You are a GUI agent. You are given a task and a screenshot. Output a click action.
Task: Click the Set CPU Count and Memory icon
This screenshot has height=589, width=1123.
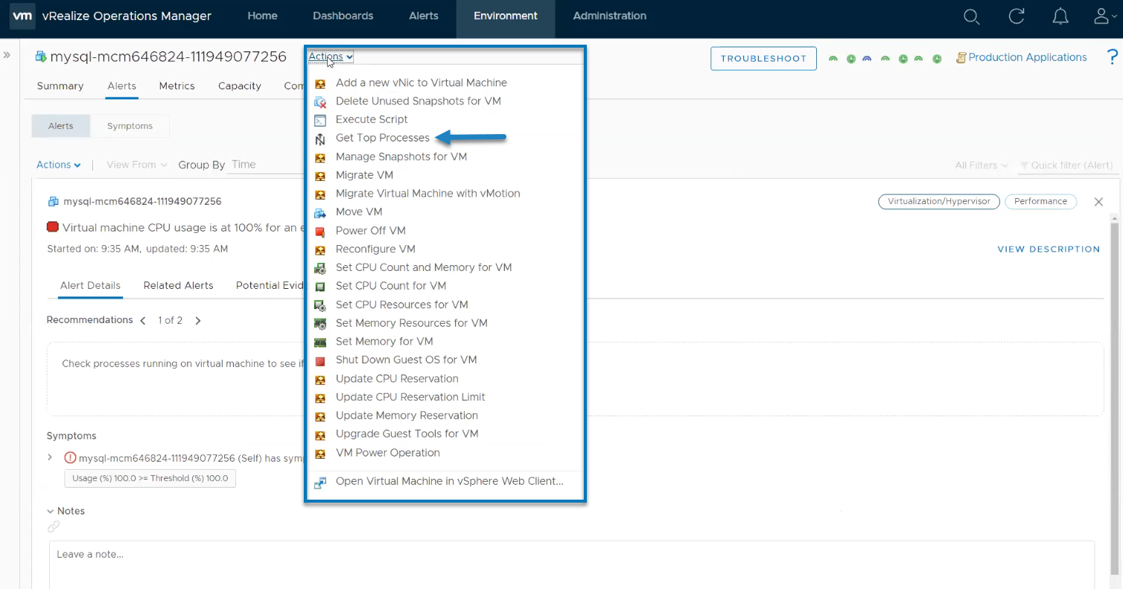(x=320, y=268)
